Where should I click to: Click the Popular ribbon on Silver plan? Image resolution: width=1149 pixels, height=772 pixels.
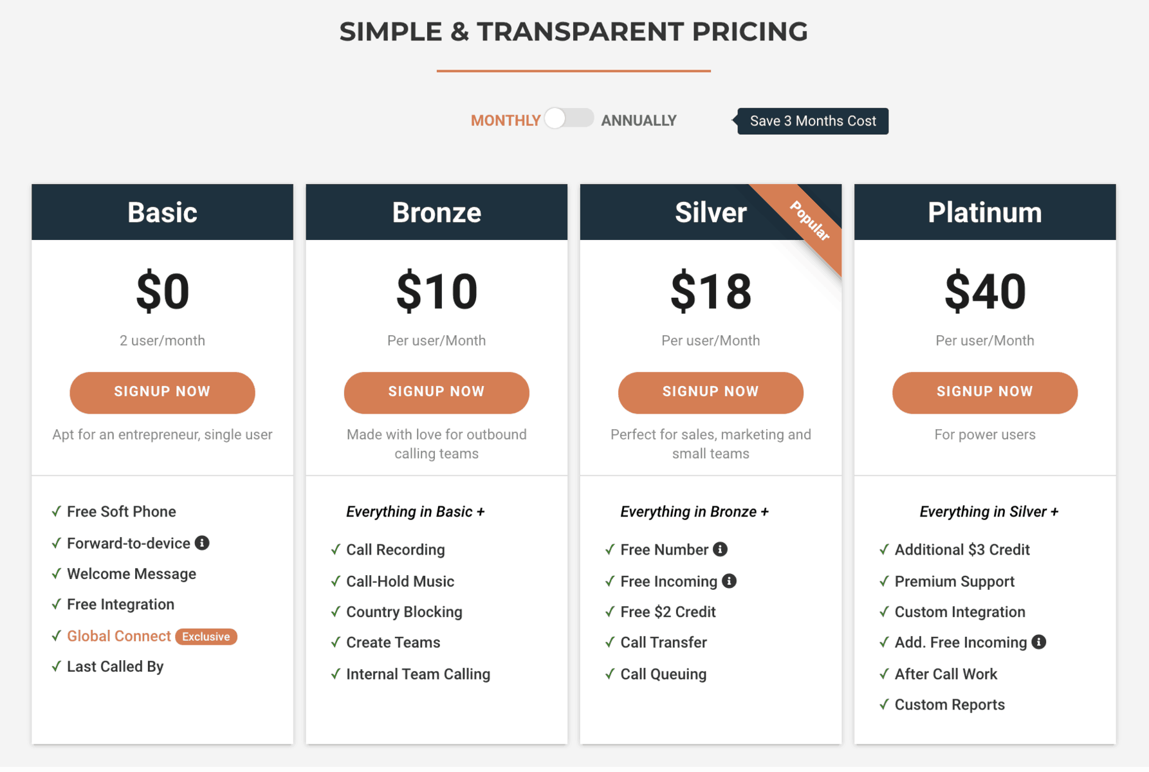tap(809, 222)
